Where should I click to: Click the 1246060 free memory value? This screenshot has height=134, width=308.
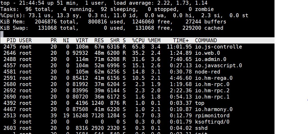click(x=143, y=22)
